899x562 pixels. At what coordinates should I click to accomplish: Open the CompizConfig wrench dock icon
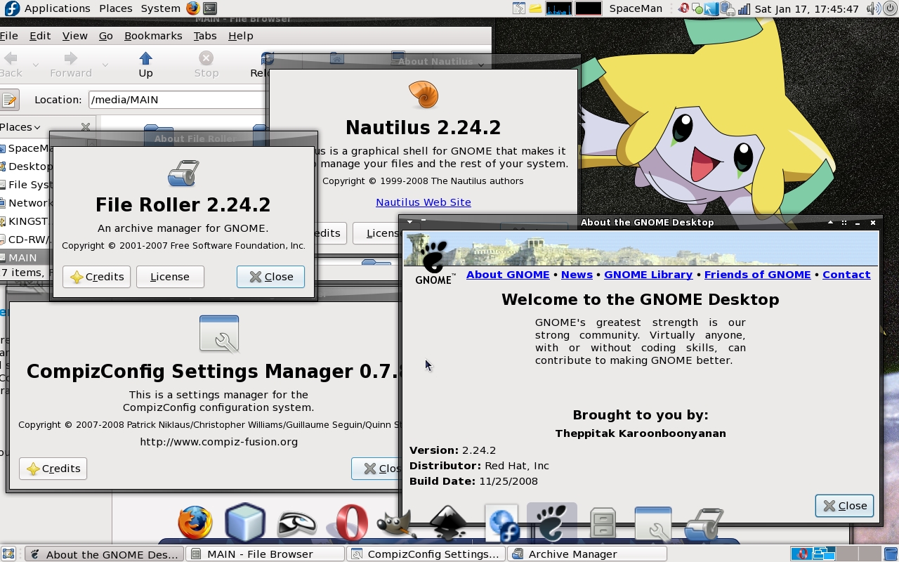click(x=653, y=524)
